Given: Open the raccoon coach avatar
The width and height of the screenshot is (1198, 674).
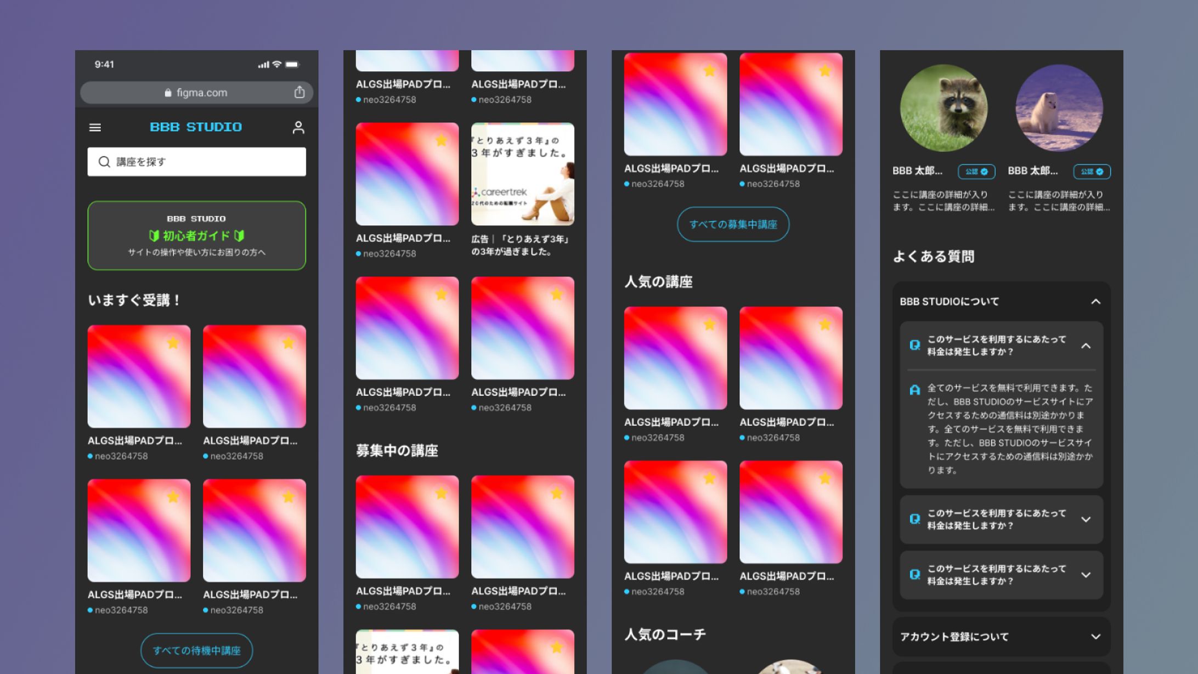Looking at the screenshot, I should click(944, 108).
